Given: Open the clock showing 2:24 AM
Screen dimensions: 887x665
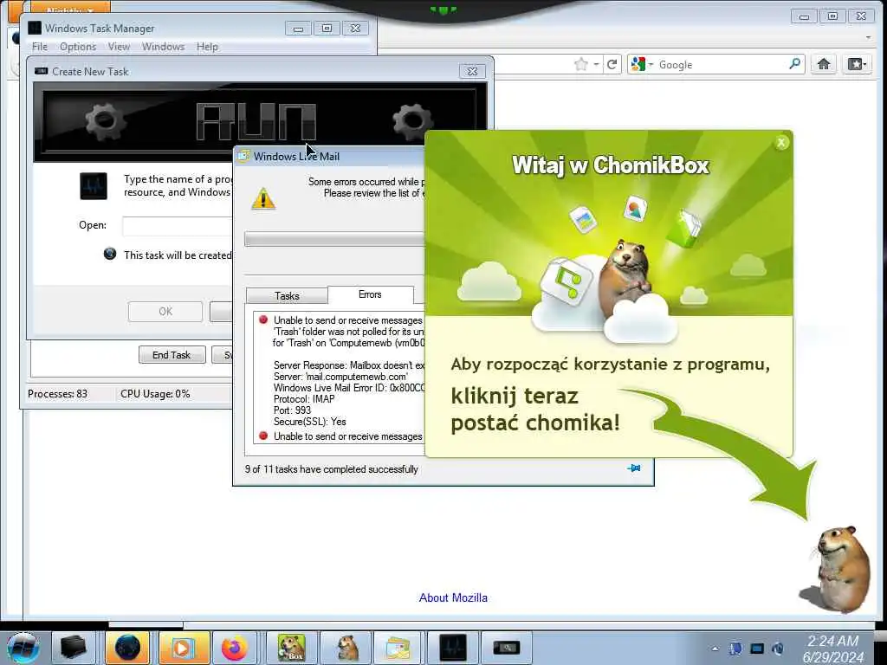Looking at the screenshot, I should 832,649.
